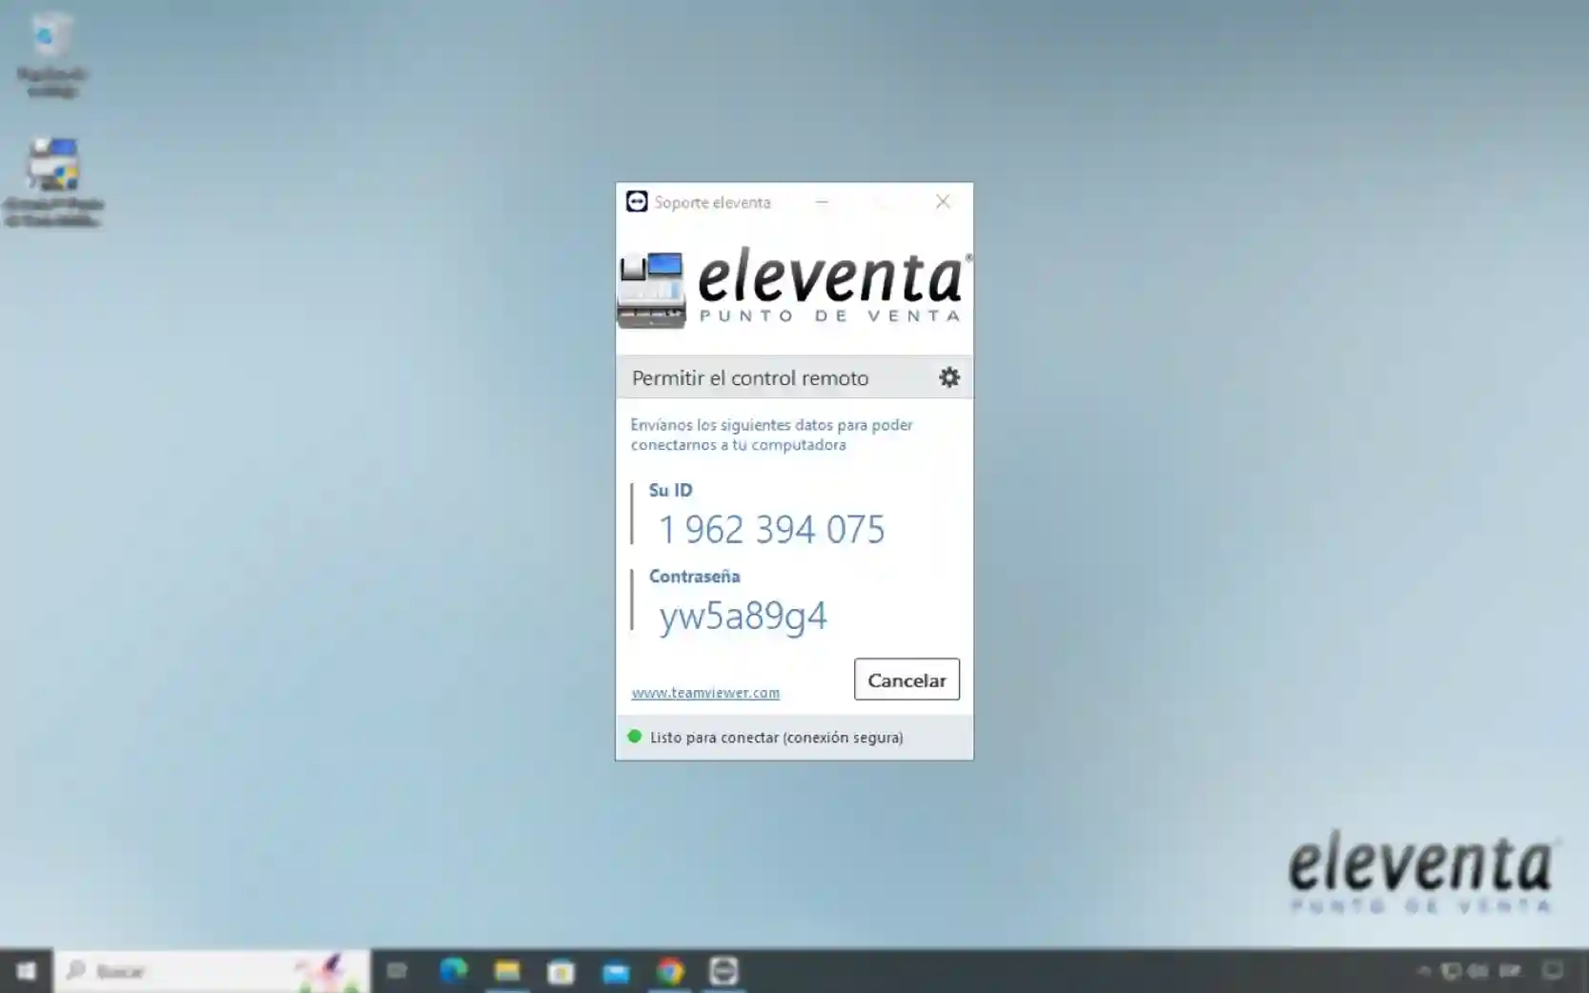
Task: Click the eleventa cash register logo image
Action: point(651,291)
